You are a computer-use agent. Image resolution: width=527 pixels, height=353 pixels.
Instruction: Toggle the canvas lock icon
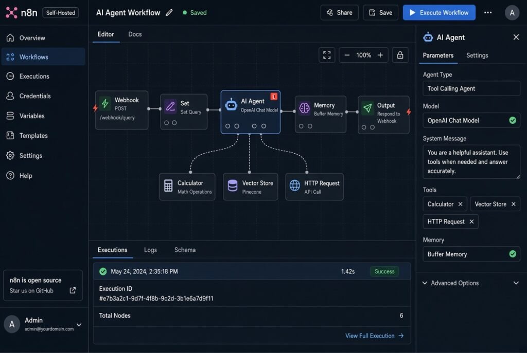click(x=400, y=55)
